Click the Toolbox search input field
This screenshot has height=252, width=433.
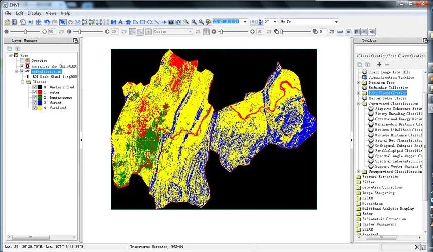coord(392,49)
